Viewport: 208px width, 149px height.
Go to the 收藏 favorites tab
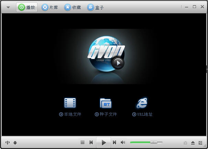(x=72, y=7)
